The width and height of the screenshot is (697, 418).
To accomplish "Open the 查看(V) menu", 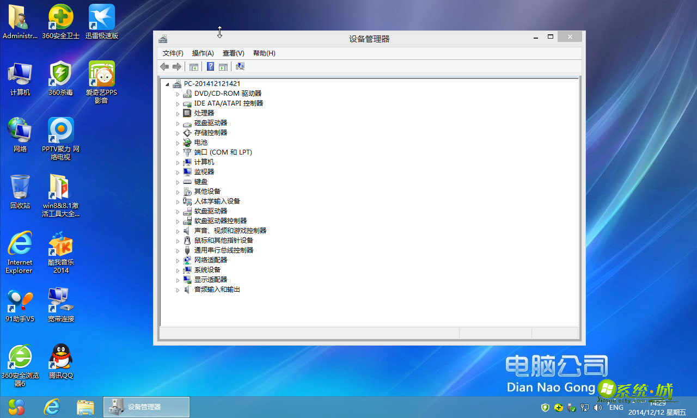I will [233, 53].
